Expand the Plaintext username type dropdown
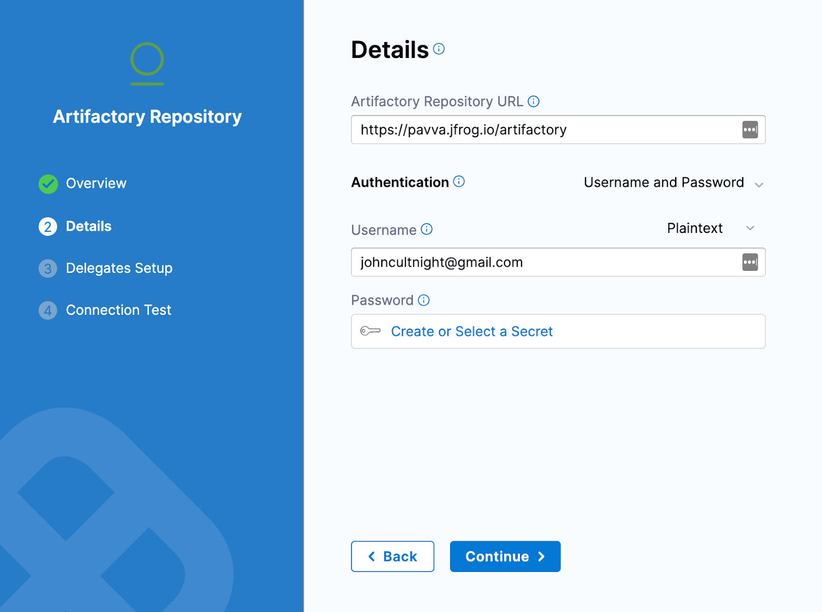The height and width of the screenshot is (612, 822). (711, 228)
